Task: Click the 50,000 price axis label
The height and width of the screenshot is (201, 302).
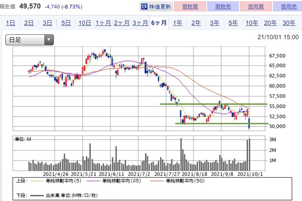Action: (277, 126)
